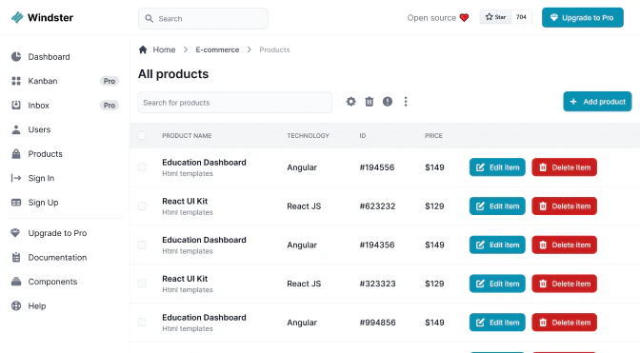The height and width of the screenshot is (353, 640).
Task: Click the Pro badge next to Inbox
Action: pos(109,106)
